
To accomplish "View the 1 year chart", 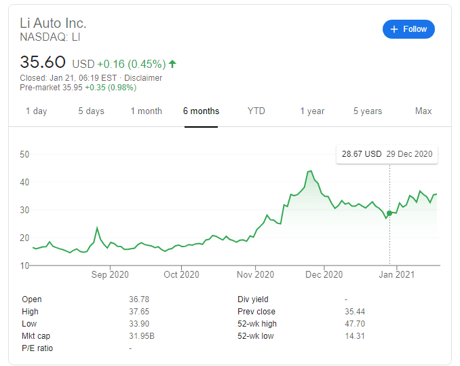I will 312,111.
